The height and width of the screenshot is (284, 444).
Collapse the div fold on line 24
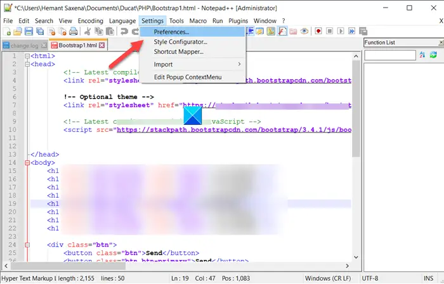(x=27, y=245)
